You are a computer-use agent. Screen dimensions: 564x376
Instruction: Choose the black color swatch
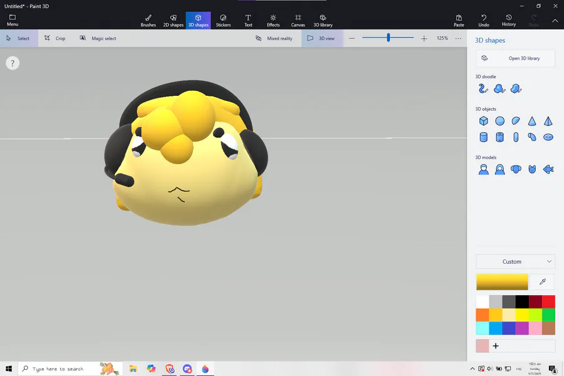522,301
